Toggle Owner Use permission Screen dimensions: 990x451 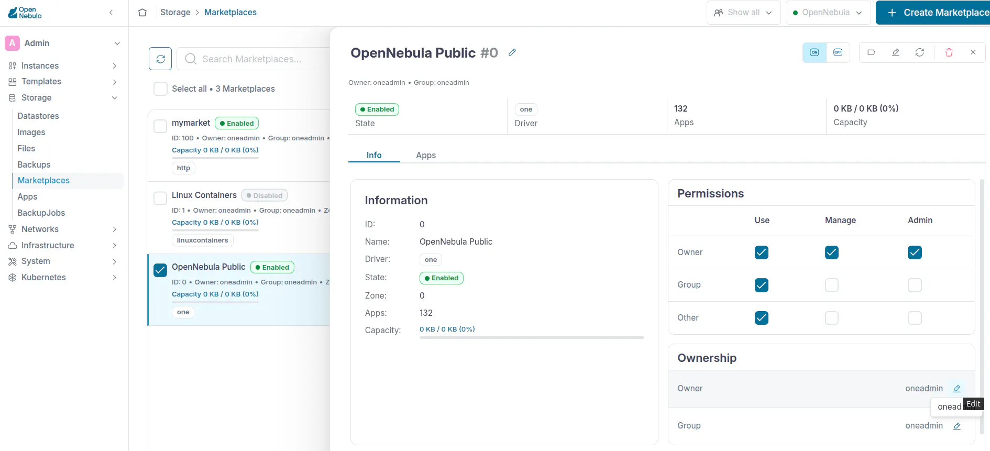[x=762, y=252]
